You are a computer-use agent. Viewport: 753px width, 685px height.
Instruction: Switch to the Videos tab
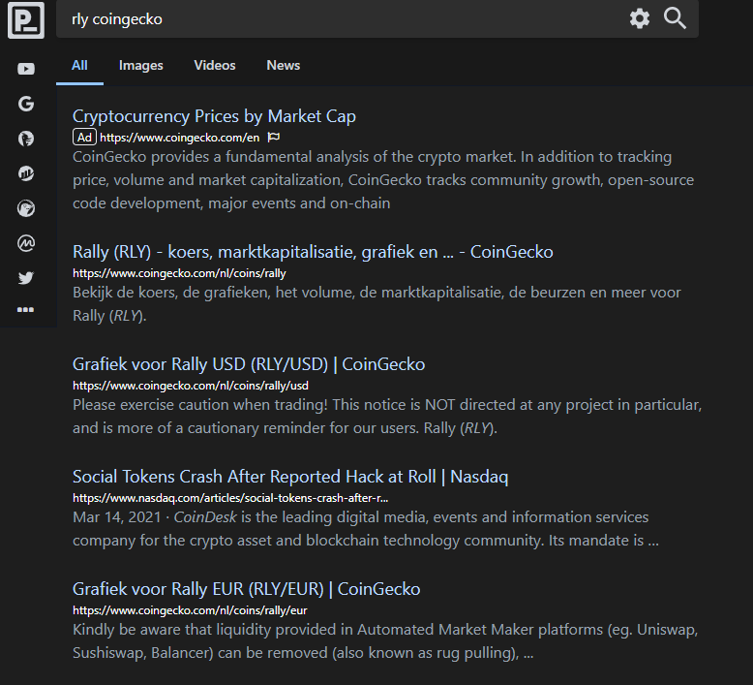215,65
